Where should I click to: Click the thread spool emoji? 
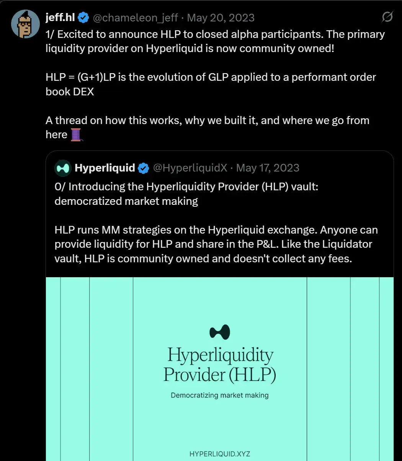76,135
